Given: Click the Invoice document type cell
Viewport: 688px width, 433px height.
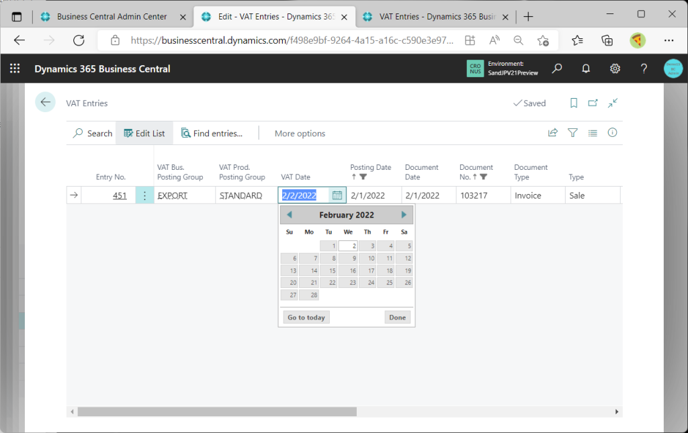Looking at the screenshot, I should [538, 195].
